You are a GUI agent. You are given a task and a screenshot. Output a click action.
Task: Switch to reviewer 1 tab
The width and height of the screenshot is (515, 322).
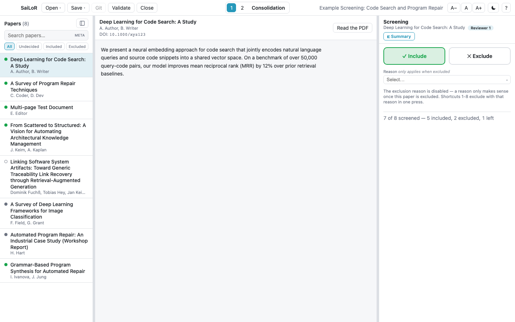pos(231,8)
